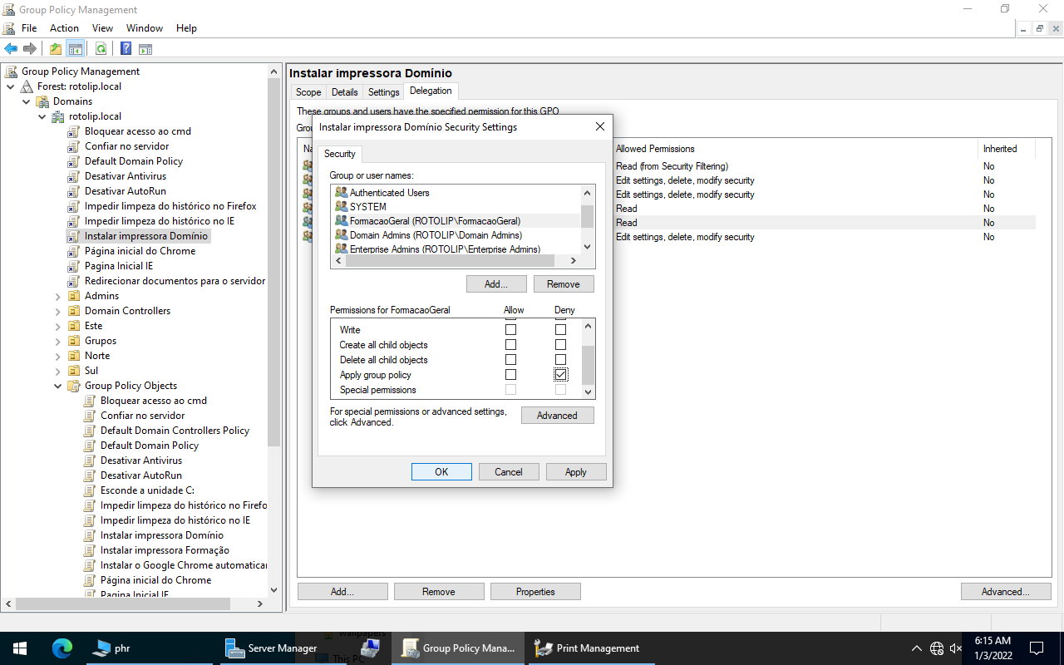Click Apply in the Security Settings dialog

click(x=576, y=471)
